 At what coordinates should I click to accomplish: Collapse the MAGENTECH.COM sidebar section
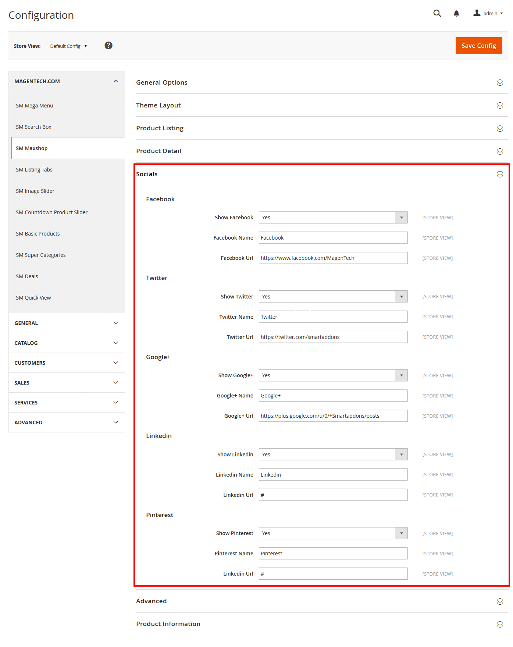67,81
